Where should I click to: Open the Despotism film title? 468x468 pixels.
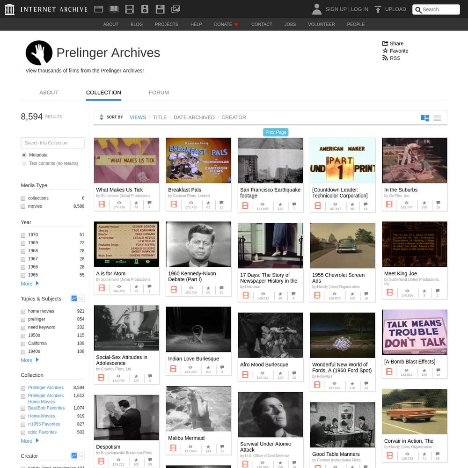point(108,447)
